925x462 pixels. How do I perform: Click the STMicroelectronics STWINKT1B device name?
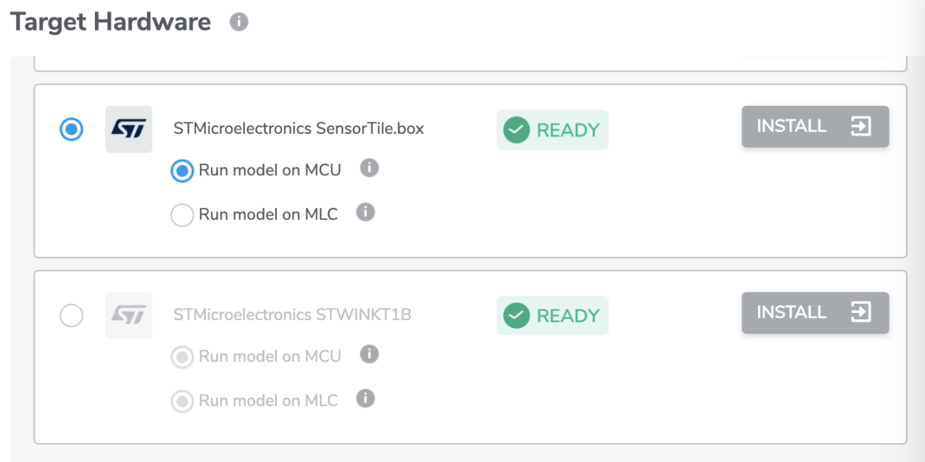click(292, 315)
